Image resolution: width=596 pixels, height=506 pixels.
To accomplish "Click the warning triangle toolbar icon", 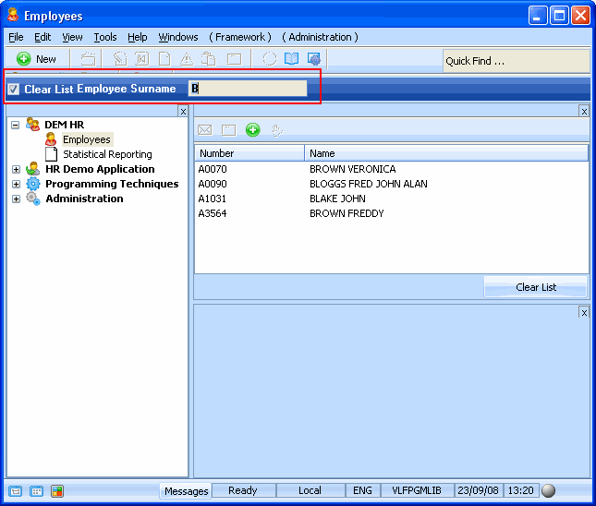I will coord(187,59).
